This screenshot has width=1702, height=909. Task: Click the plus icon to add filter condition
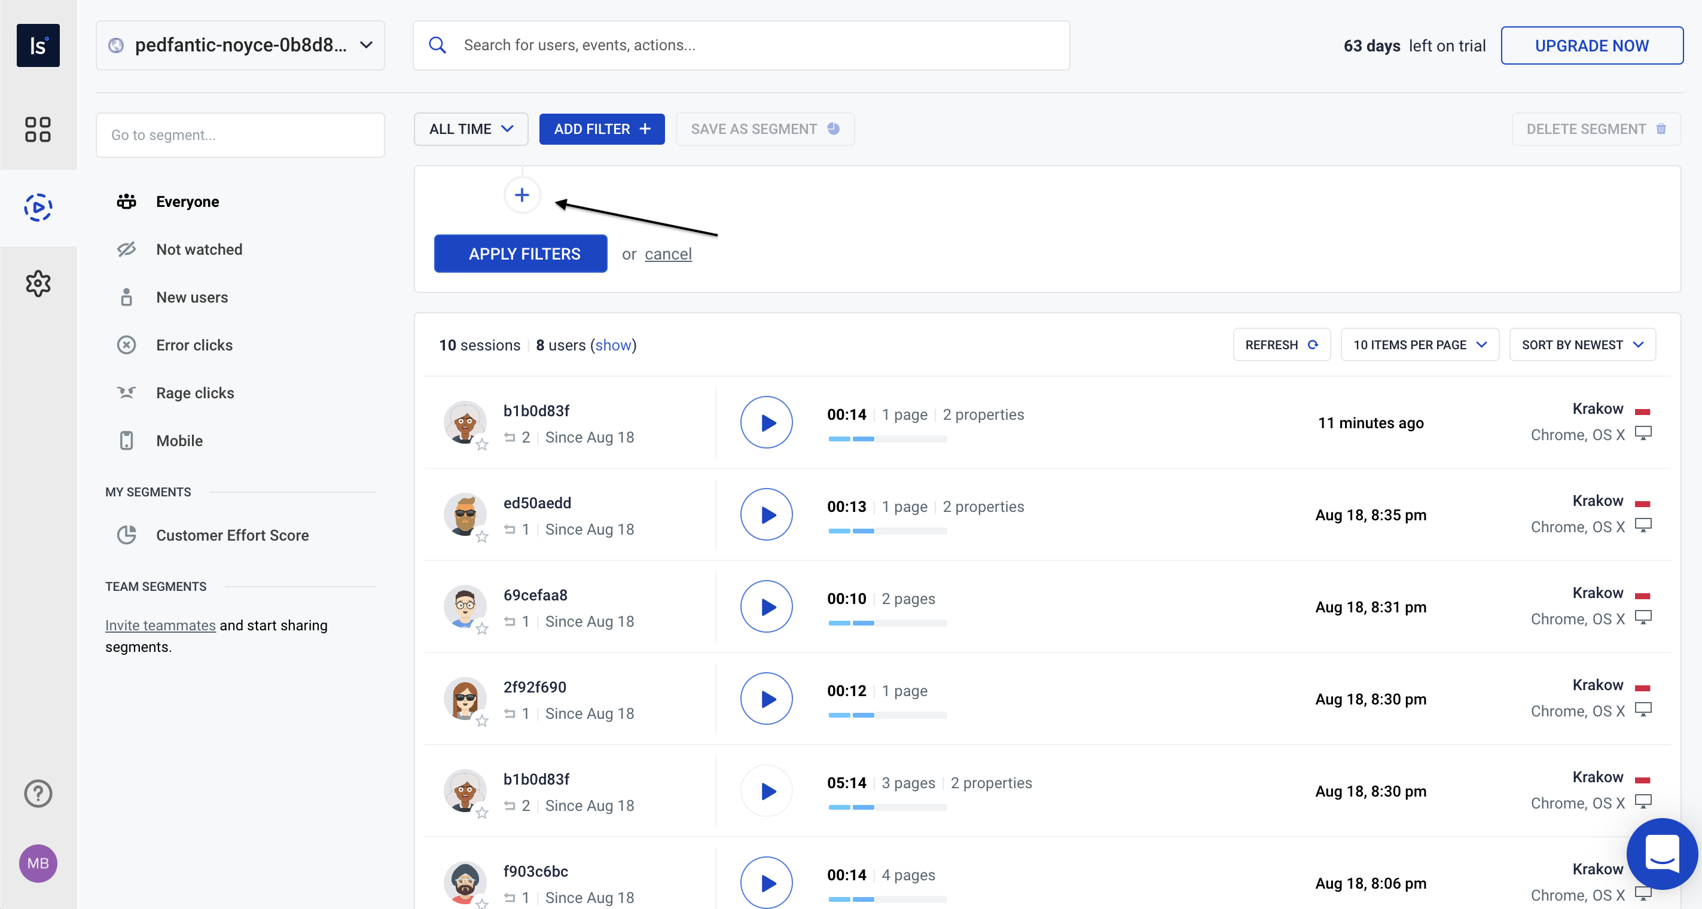pos(522,195)
